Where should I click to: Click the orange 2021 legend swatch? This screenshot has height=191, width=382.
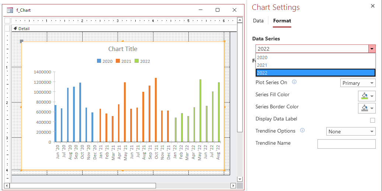118,61
